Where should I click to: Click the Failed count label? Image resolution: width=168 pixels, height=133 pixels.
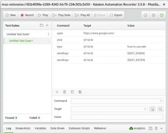pos(35,118)
